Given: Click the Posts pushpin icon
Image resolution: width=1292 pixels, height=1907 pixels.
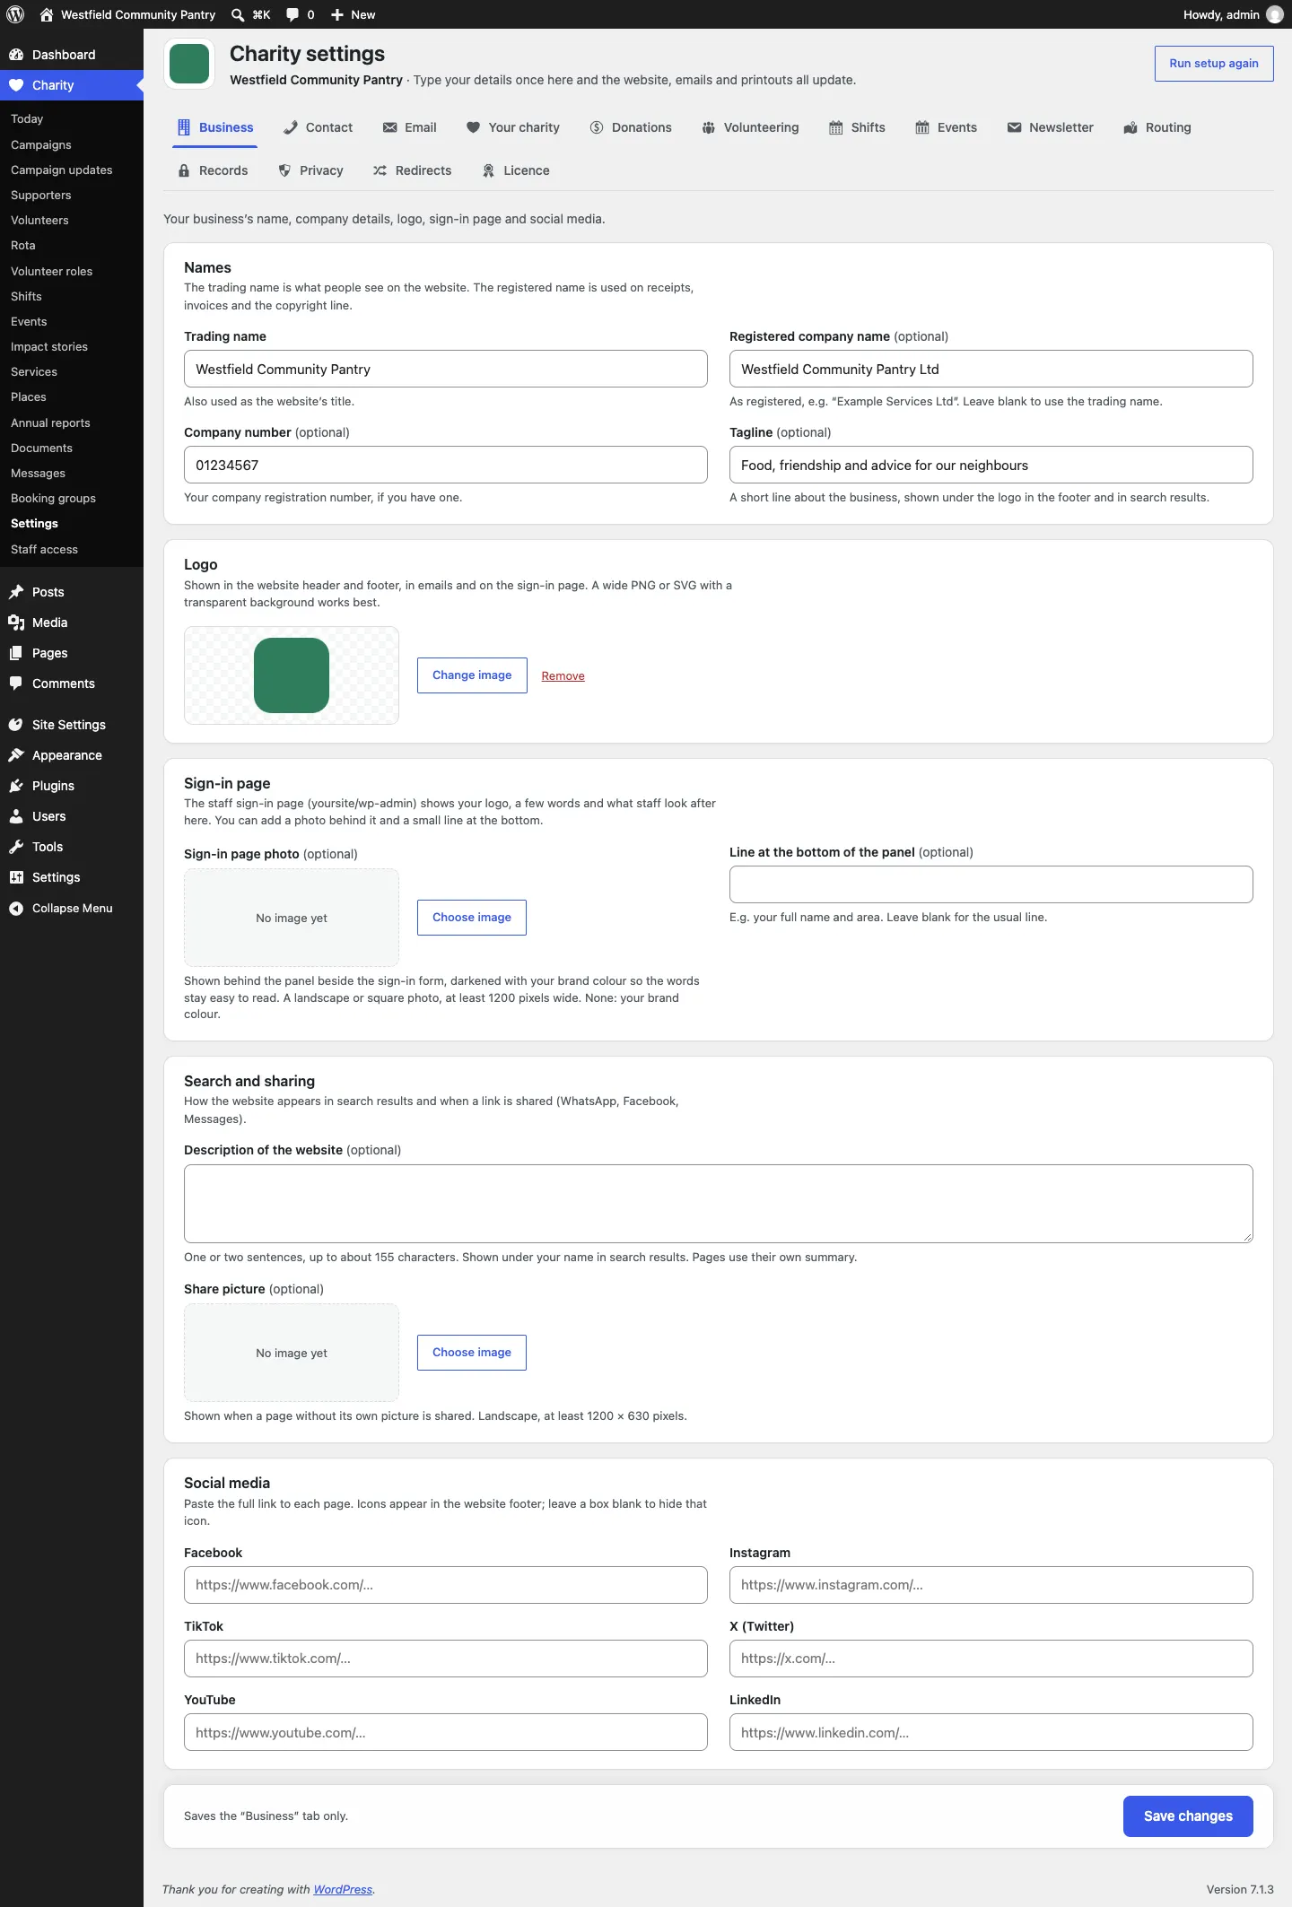Looking at the screenshot, I should pyautogui.click(x=16, y=592).
